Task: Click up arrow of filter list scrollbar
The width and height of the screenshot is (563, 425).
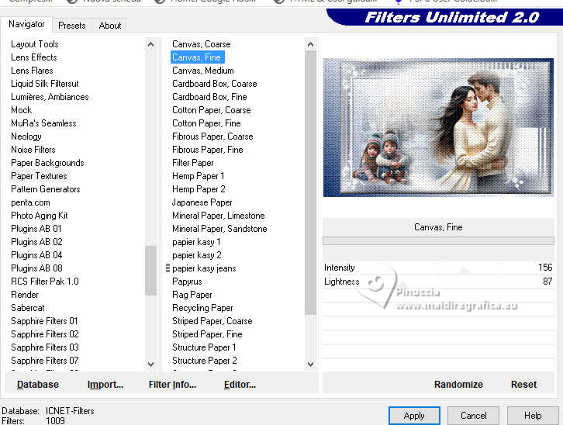Action: click(x=311, y=44)
